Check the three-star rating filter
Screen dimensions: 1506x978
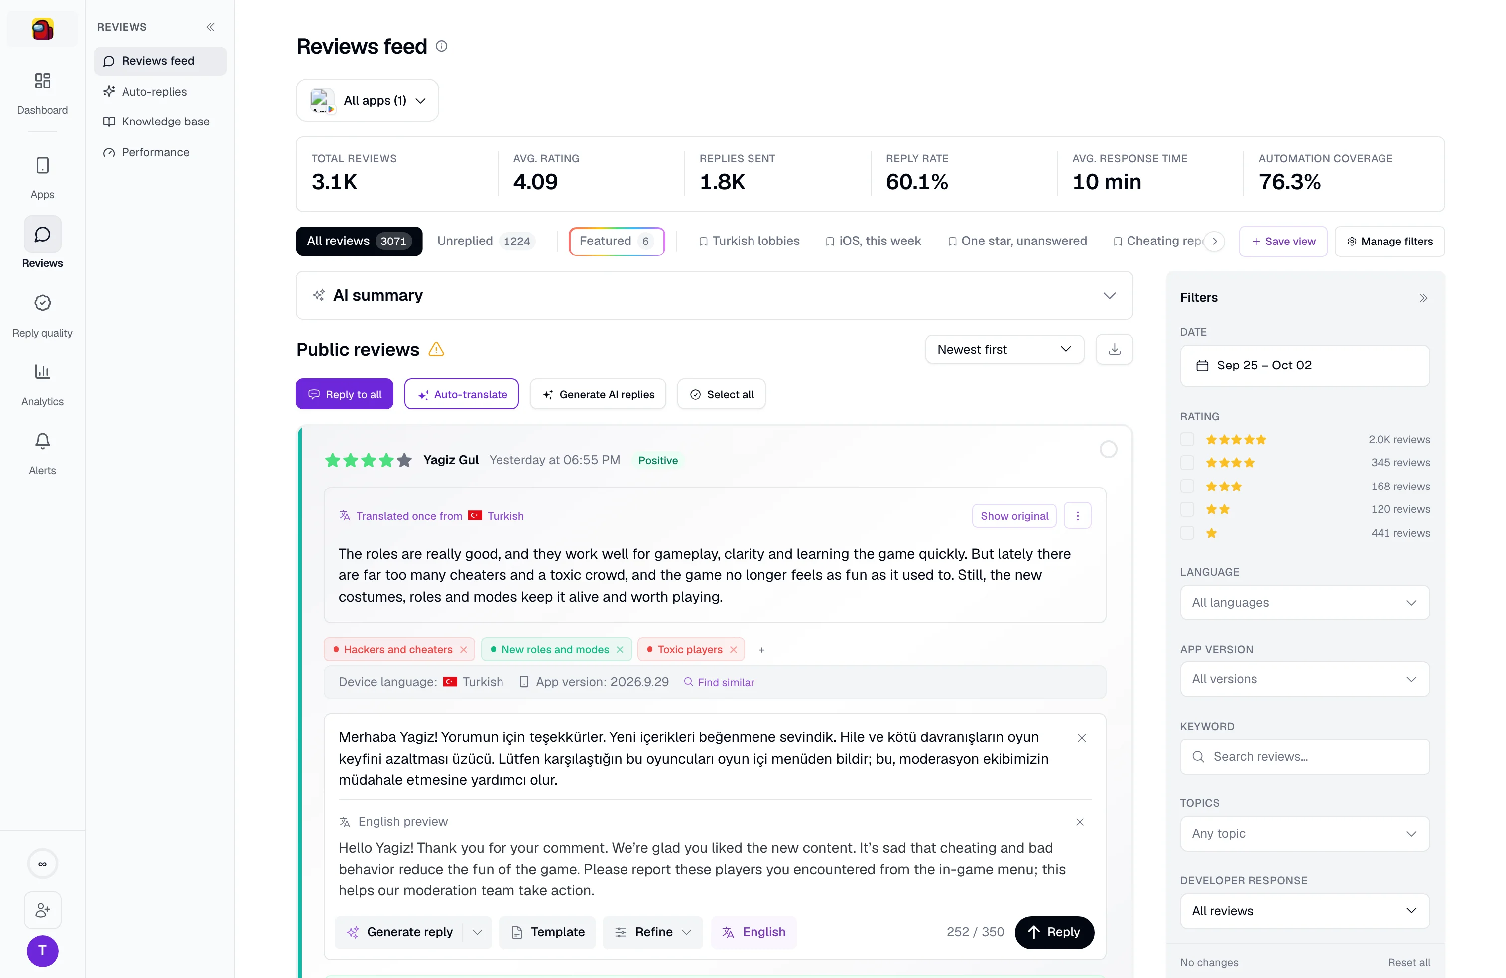(1187, 487)
